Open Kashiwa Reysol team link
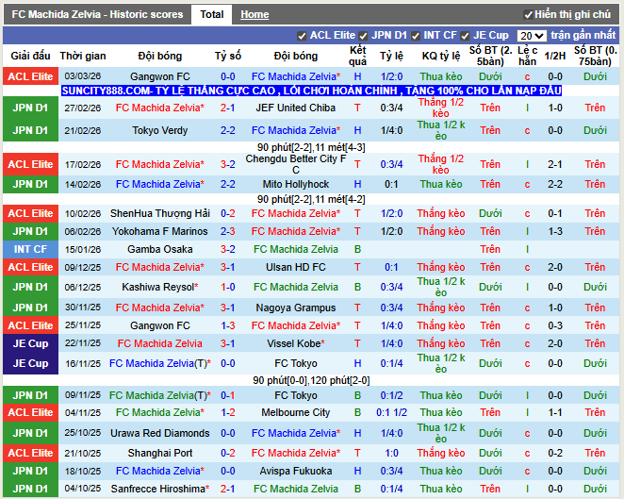 [160, 287]
